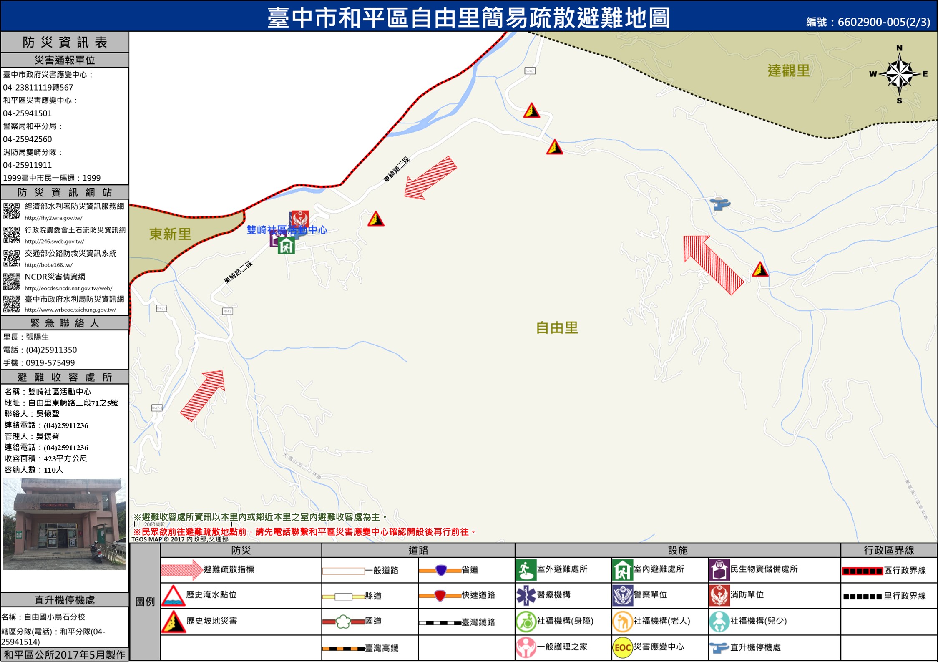Click the medical institution legend icon
The height and width of the screenshot is (662, 938).
[x=526, y=595]
